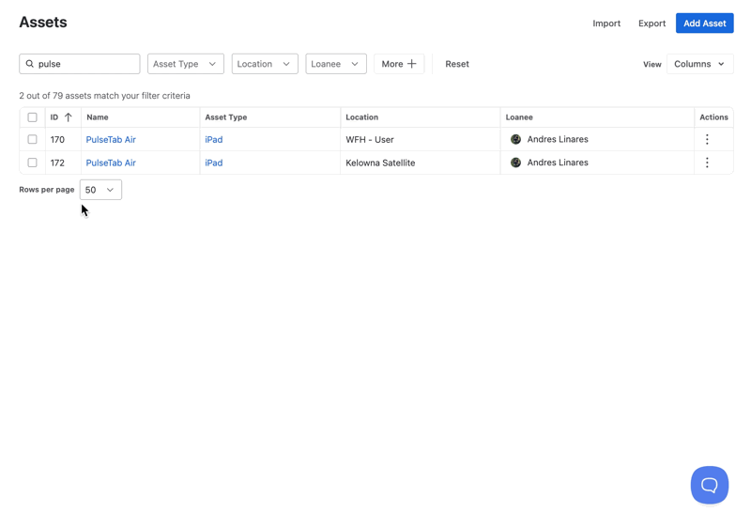Toggle the select-all checkbox in header
The width and height of the screenshot is (751, 528).
(32, 117)
